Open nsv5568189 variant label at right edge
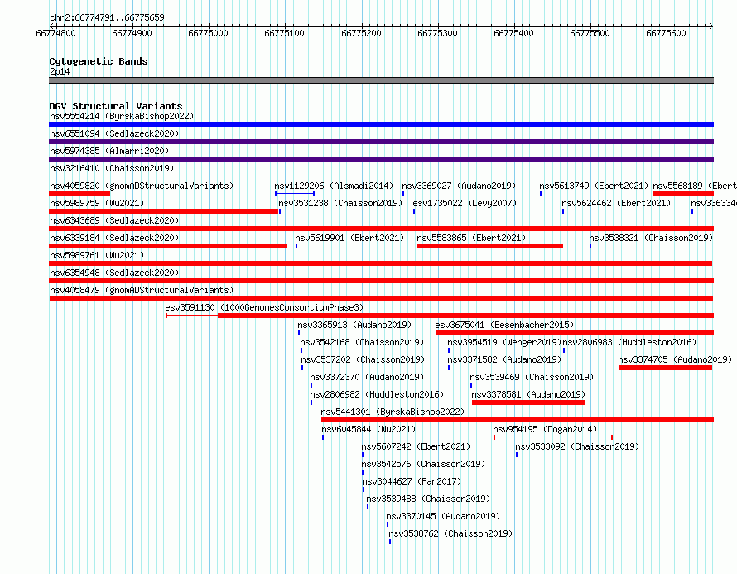 (695, 186)
